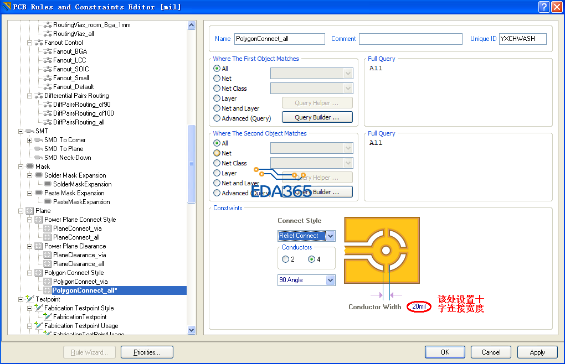Click the Fanout Control category icon
This screenshot has height=364, width=565.
click(39, 43)
